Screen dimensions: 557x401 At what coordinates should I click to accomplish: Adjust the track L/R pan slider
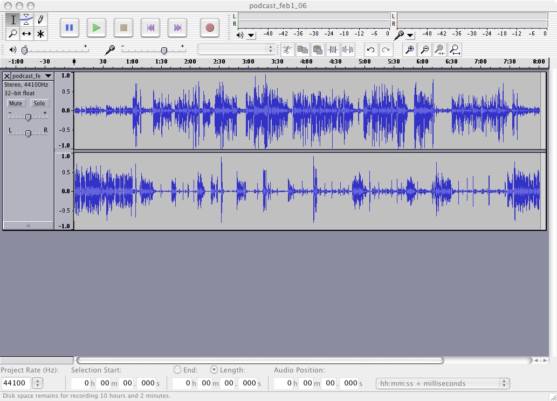click(x=28, y=132)
